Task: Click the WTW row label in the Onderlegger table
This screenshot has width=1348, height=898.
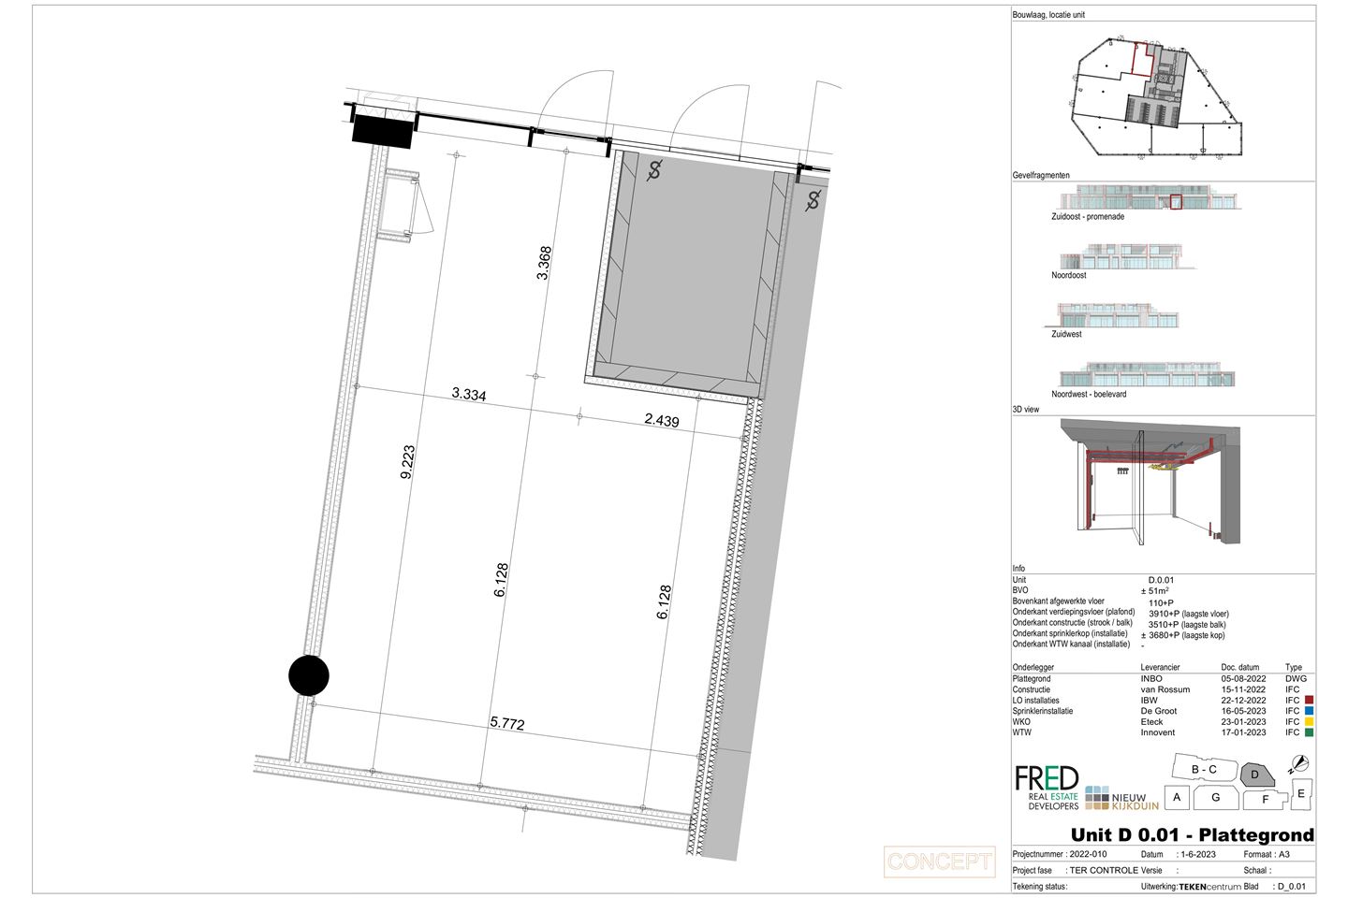Action: [1021, 732]
